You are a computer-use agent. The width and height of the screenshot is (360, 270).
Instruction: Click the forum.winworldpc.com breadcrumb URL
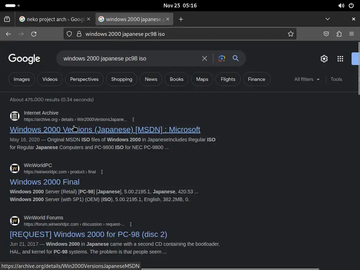coord(74,224)
